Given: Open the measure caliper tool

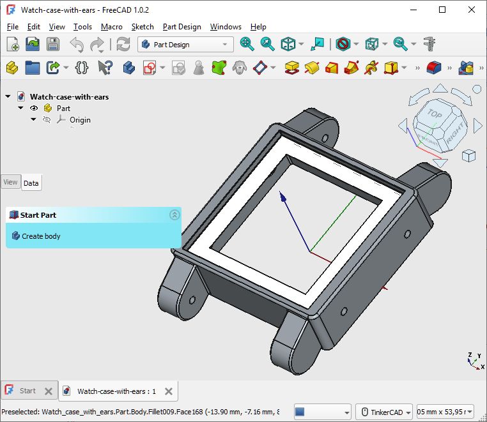Looking at the screenshot, I should [x=429, y=44].
